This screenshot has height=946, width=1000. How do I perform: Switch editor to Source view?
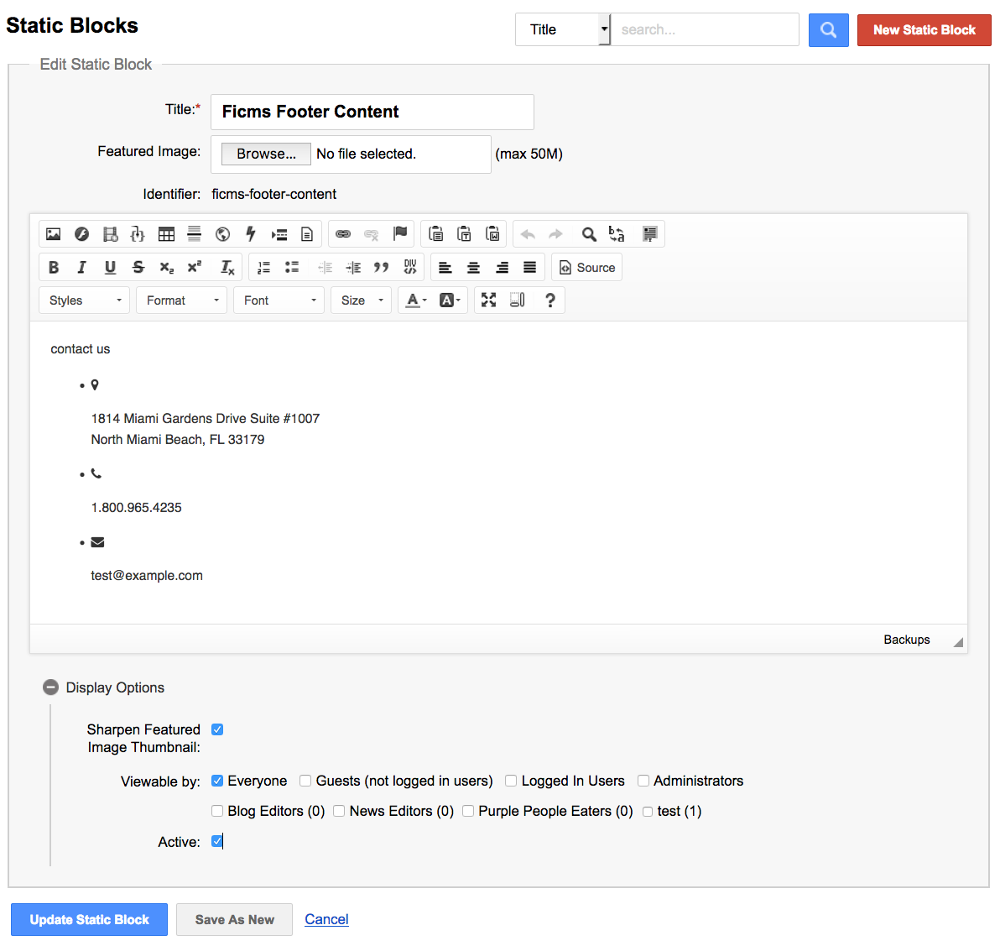click(587, 268)
